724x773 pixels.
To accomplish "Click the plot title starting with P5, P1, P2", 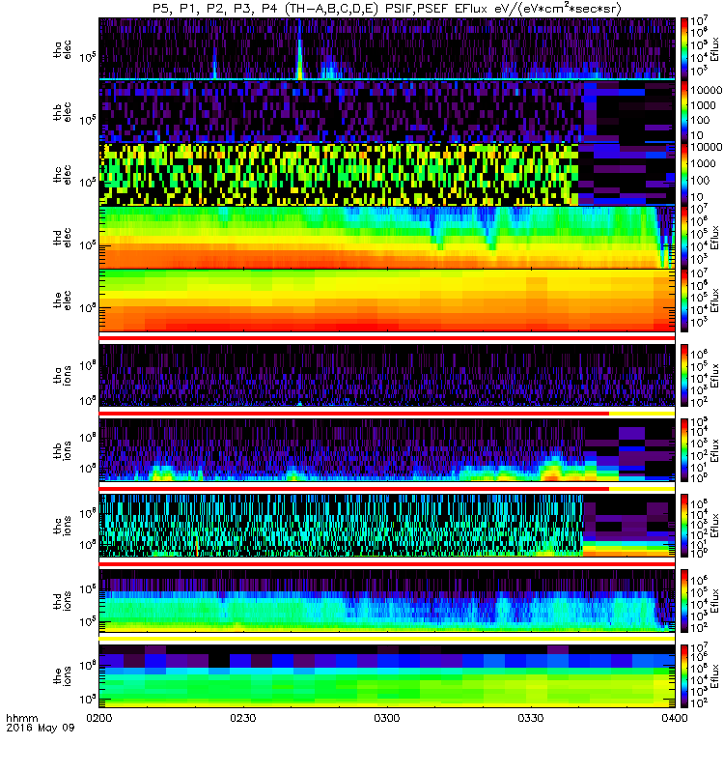I will pyautogui.click(x=387, y=9).
